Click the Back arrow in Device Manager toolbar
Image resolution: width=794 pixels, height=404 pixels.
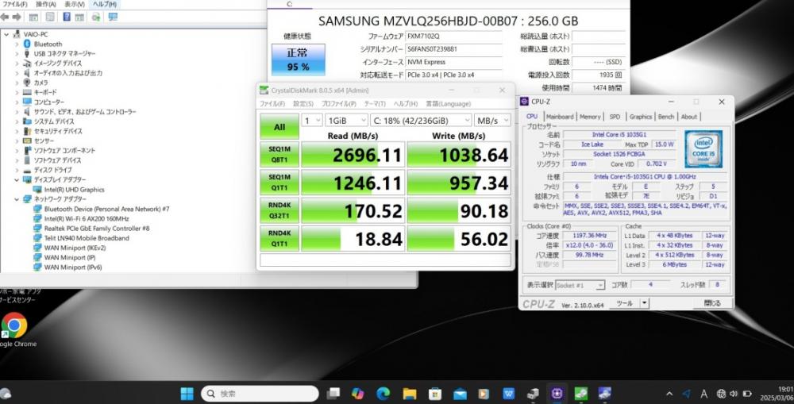[x=5, y=17]
